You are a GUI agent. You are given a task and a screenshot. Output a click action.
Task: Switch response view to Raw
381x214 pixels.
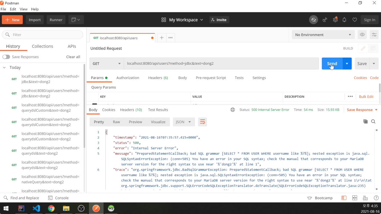click(x=116, y=122)
